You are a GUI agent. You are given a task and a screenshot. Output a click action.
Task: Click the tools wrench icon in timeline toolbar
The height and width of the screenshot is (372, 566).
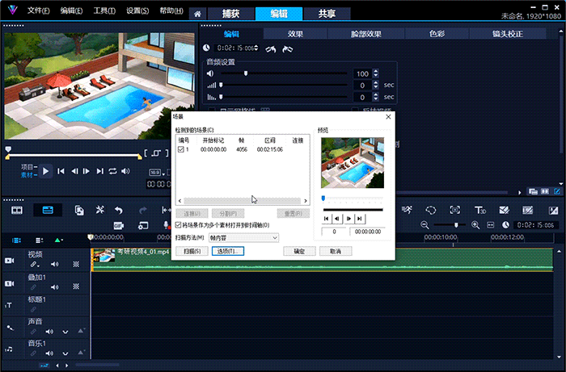tap(100, 210)
